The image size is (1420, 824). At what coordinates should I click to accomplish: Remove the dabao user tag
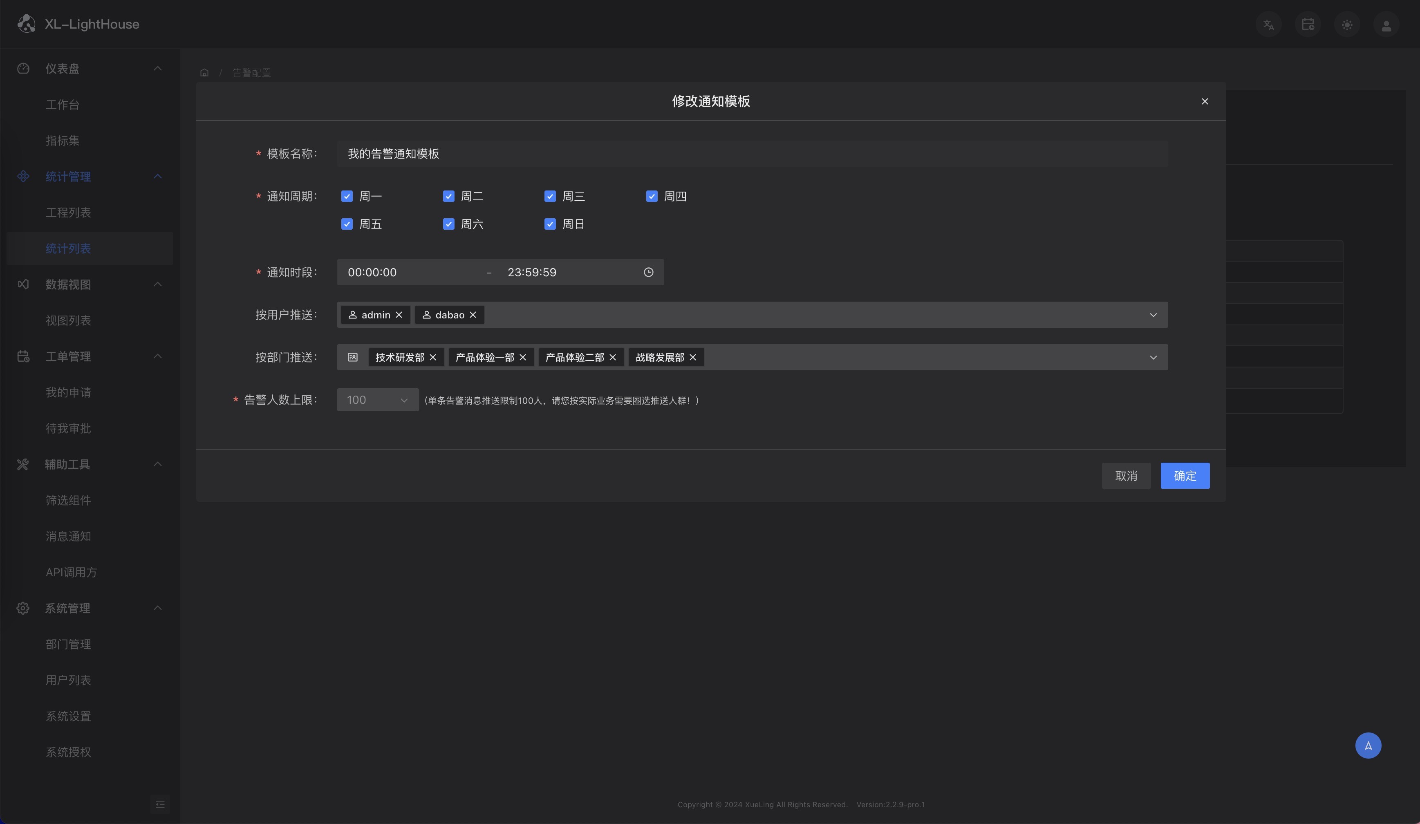473,314
